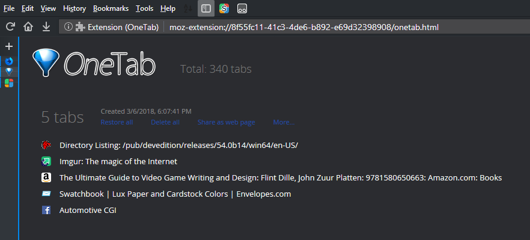The width and height of the screenshot is (530, 240).
Task: Open the Automotive CGI link
Action: [x=88, y=210]
